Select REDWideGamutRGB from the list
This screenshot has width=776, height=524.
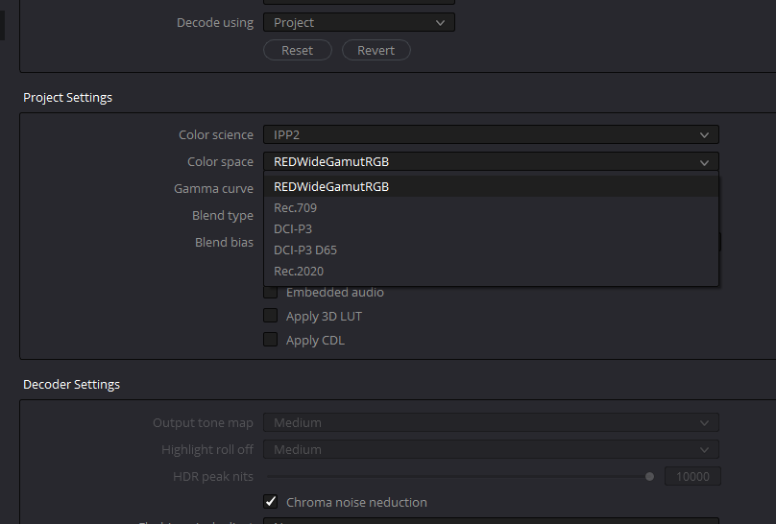coord(331,187)
